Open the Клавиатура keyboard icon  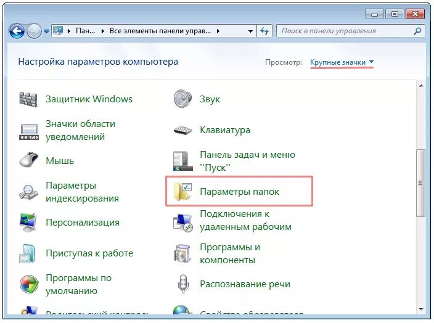(x=182, y=130)
